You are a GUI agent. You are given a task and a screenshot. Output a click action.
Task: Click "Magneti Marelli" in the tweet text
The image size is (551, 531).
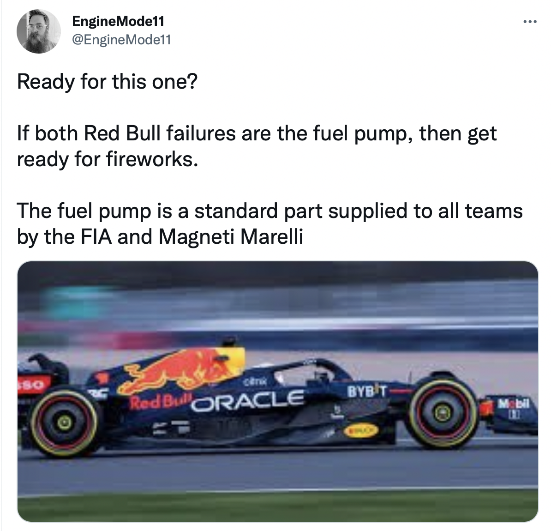pos(231,237)
